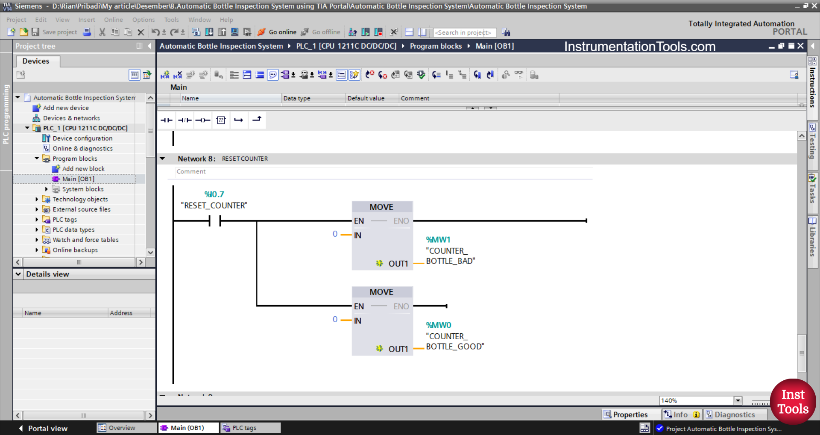The height and width of the screenshot is (435, 820).
Task: Collapse Network 8 RESET COUNTER
Action: click(x=163, y=159)
